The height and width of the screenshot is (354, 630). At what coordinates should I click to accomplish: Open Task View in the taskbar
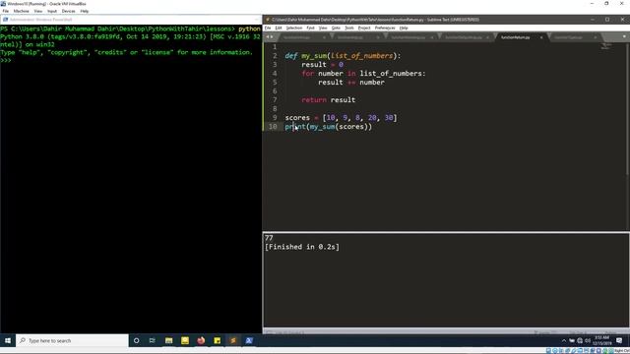[153, 340]
